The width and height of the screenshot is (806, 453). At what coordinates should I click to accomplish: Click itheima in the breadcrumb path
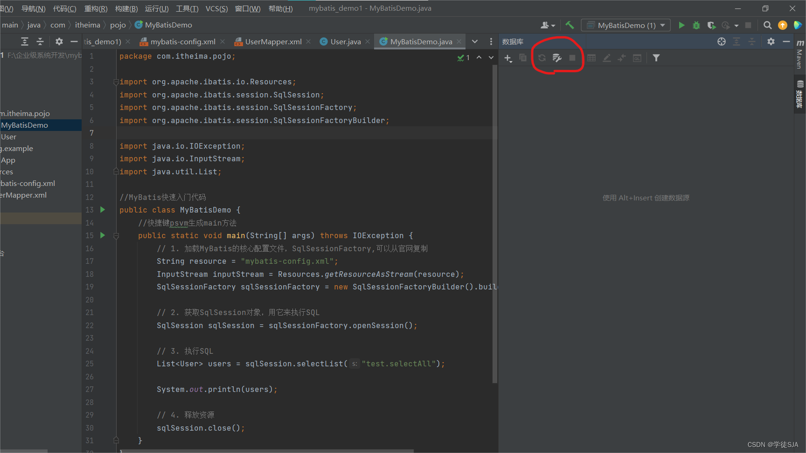(88, 25)
